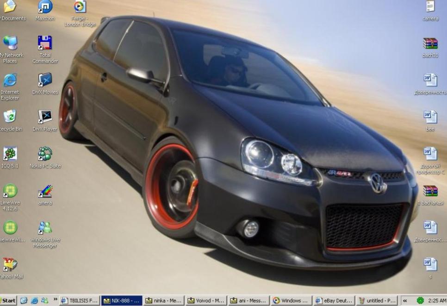Select the Word document named s

click(430, 264)
